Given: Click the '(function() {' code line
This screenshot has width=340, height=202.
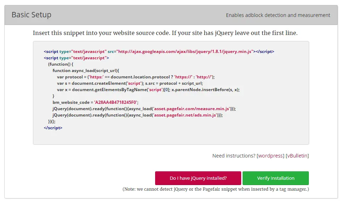Looking at the screenshot, I should tap(61, 64).
